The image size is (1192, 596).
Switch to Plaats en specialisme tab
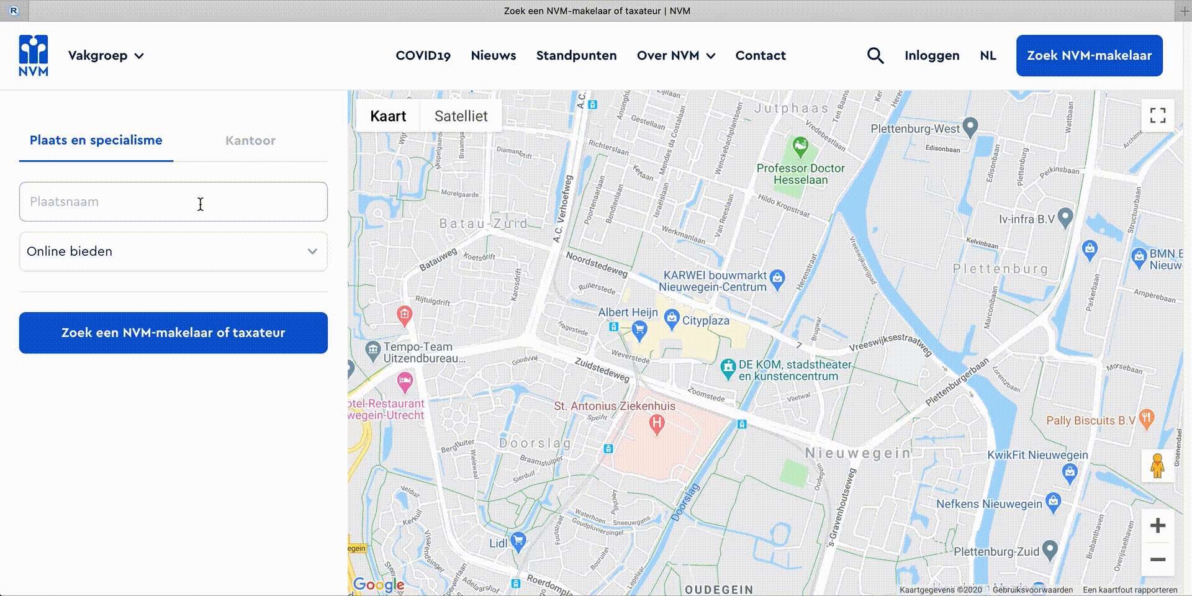point(96,140)
